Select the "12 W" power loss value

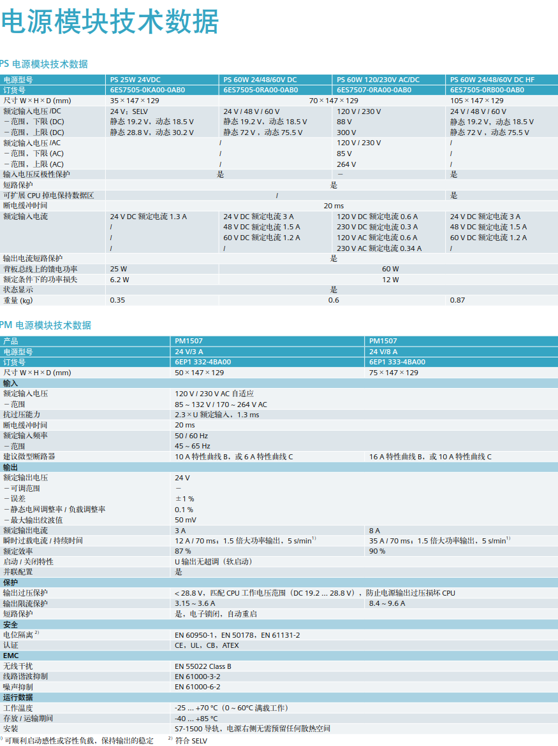click(x=390, y=280)
